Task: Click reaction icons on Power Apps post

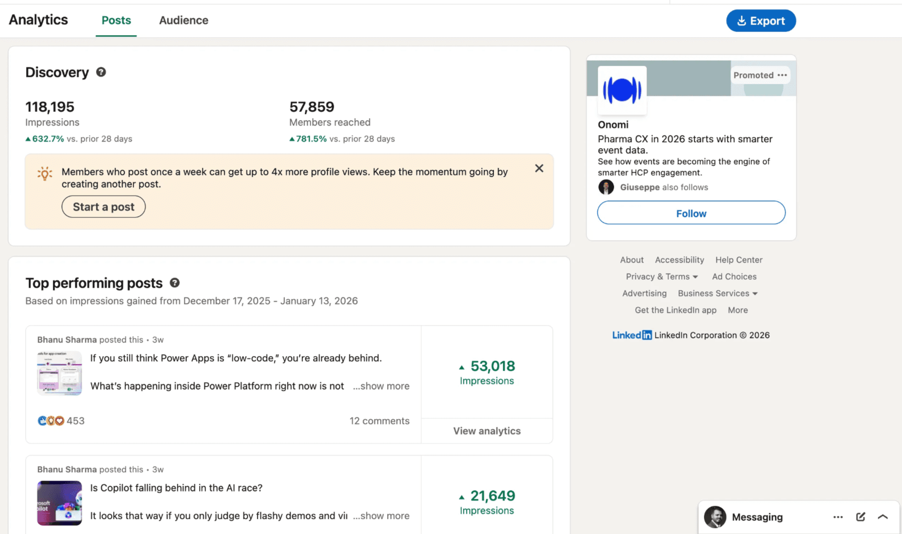Action: 51,421
